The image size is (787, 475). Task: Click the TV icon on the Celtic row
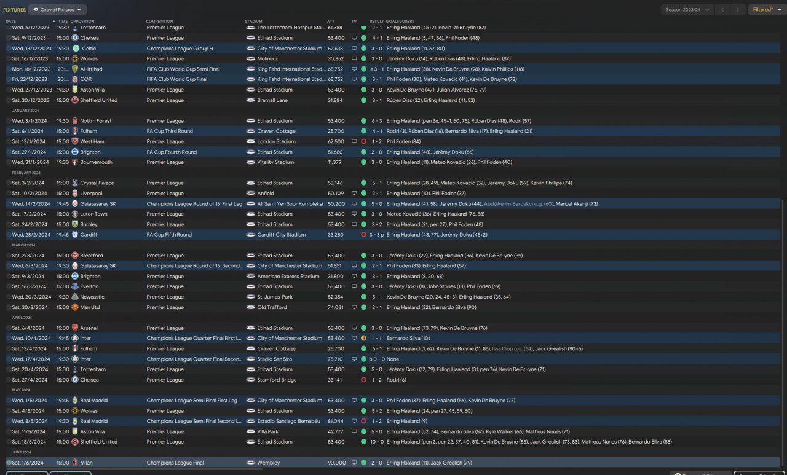click(354, 49)
